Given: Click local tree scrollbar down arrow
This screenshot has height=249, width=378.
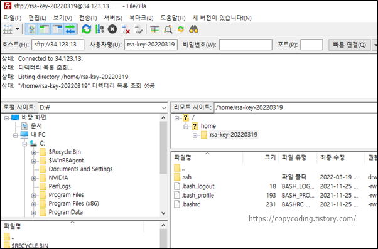Looking at the screenshot, I should [163, 213].
